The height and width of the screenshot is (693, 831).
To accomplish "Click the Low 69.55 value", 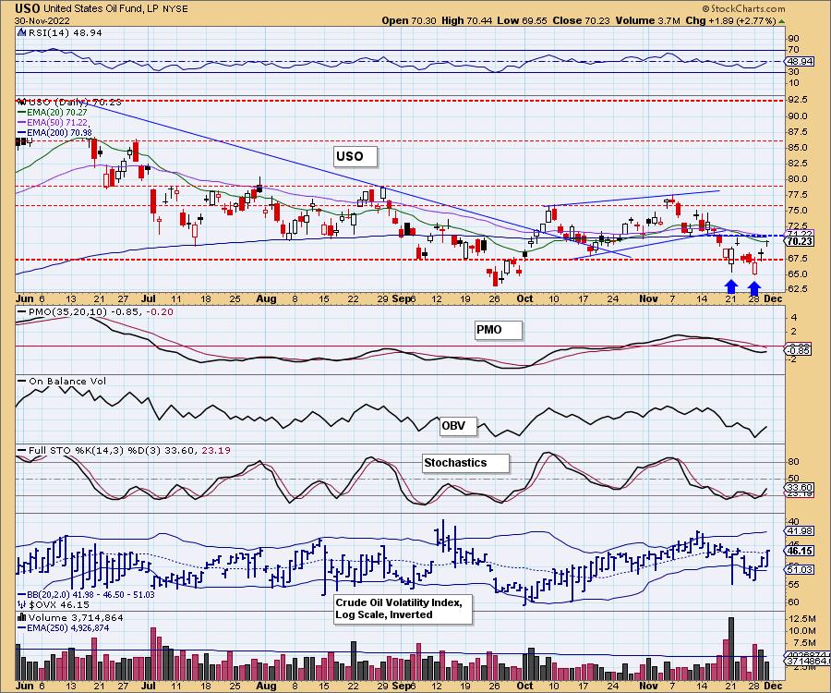I will click(x=522, y=20).
